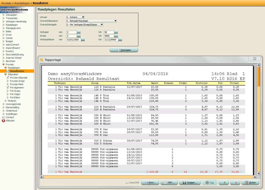Click the green arrow button in Rapportage toolbar

224,183
